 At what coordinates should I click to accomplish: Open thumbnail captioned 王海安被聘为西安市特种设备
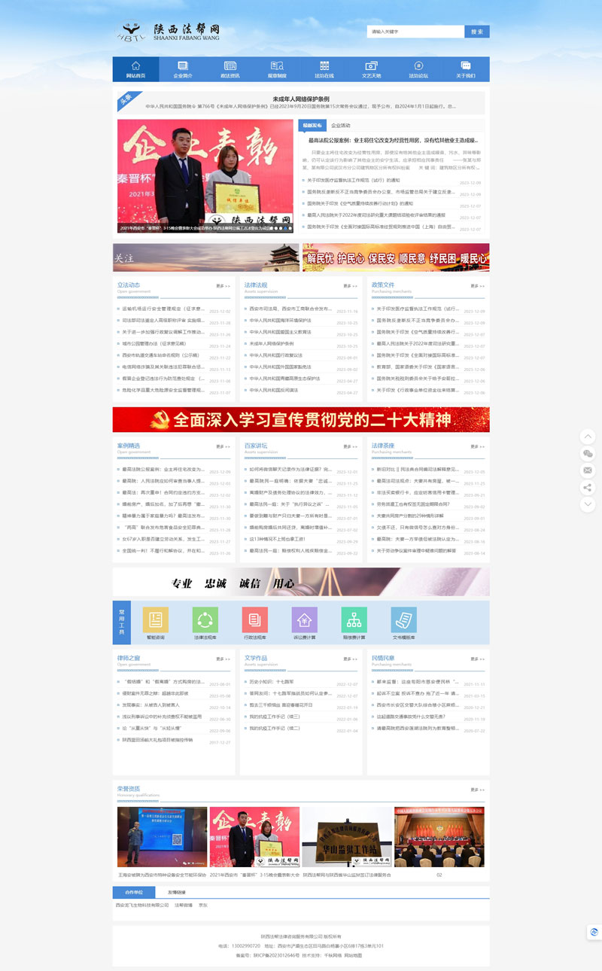click(x=162, y=837)
